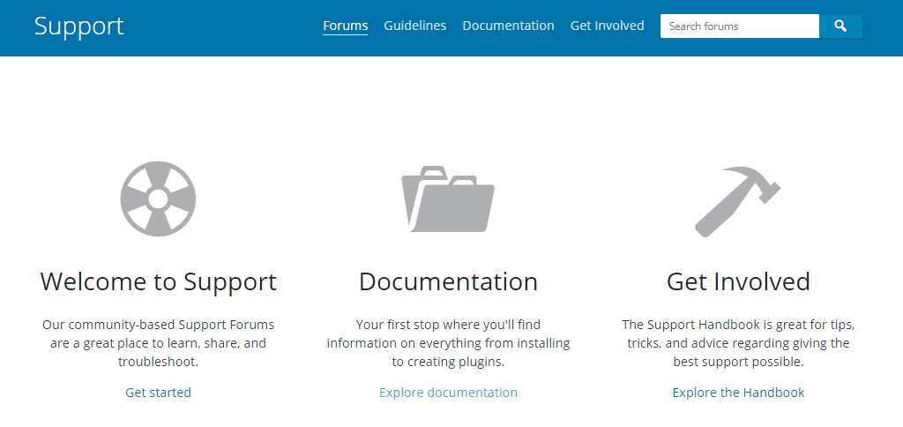The height and width of the screenshot is (427, 903).
Task: Click the 'The Support Handbook is great' paragraph
Action: 738,343
